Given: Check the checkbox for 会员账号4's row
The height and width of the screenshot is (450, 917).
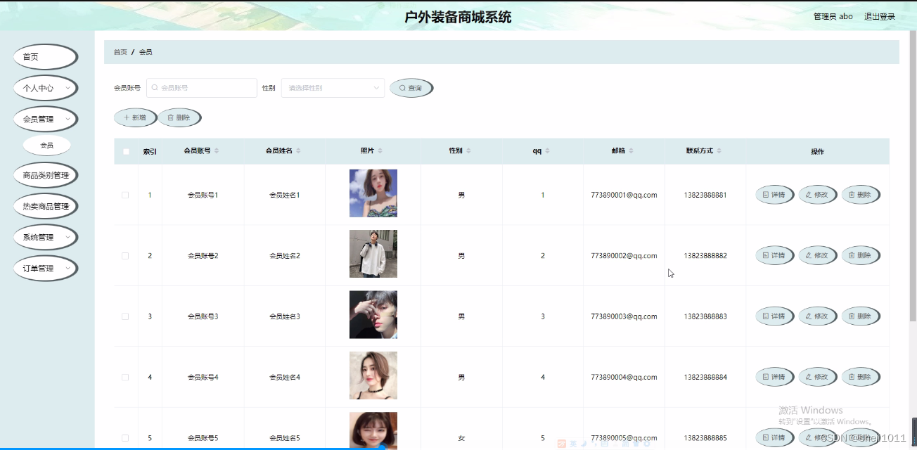Looking at the screenshot, I should [124, 377].
